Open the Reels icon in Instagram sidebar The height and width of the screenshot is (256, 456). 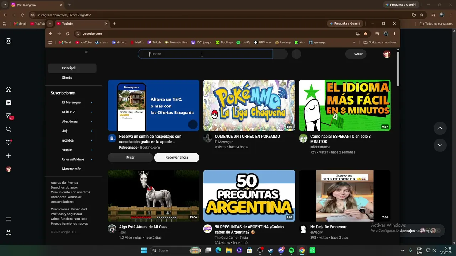tap(9, 103)
